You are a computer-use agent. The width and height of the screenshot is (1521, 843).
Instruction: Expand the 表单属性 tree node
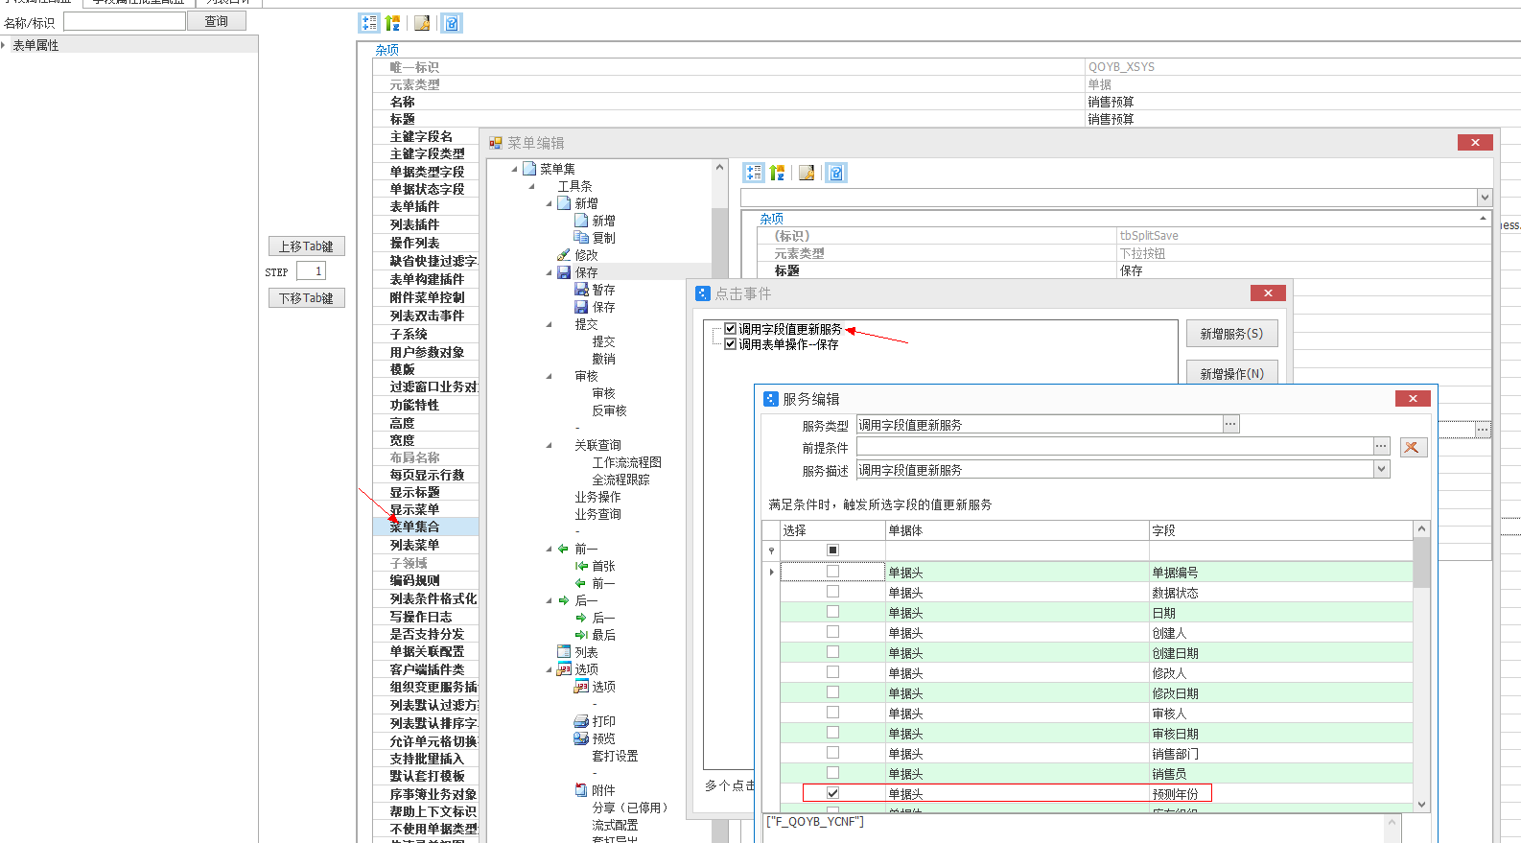point(4,45)
